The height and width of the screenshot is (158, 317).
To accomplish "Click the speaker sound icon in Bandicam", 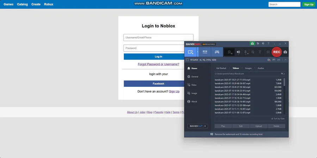I will pyautogui.click(x=238, y=52).
